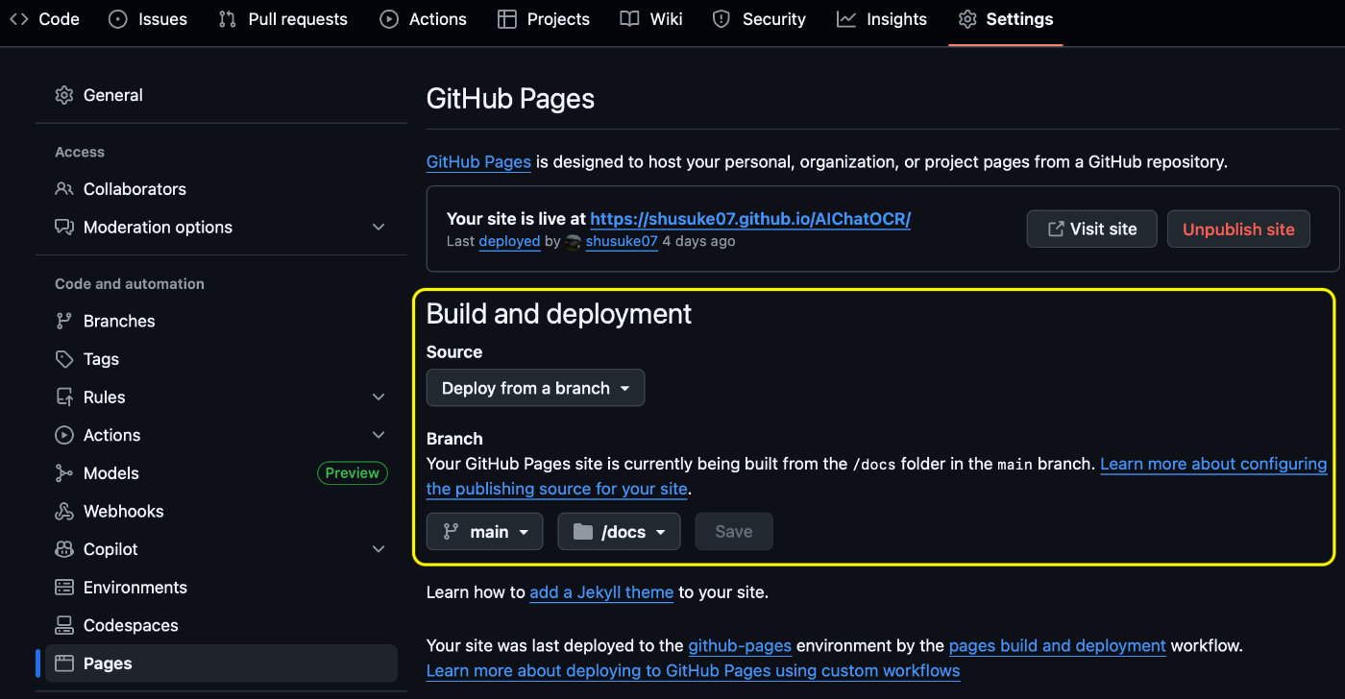The height and width of the screenshot is (699, 1345).
Task: Click the GitHub Pages link in description
Action: coord(478,161)
